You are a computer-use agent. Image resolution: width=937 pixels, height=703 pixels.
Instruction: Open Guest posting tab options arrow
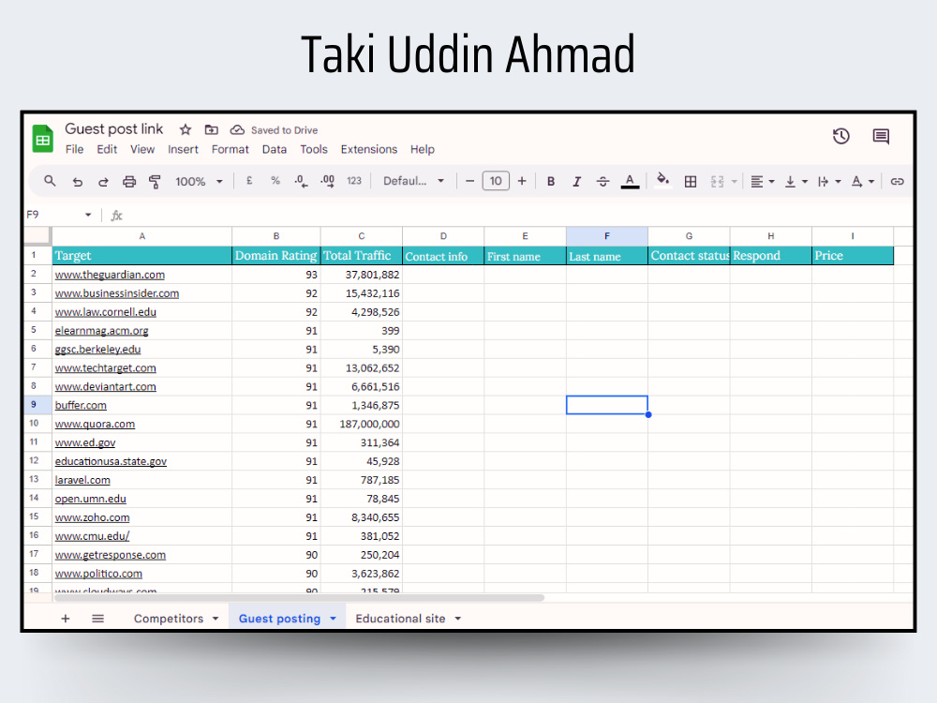[x=333, y=619]
